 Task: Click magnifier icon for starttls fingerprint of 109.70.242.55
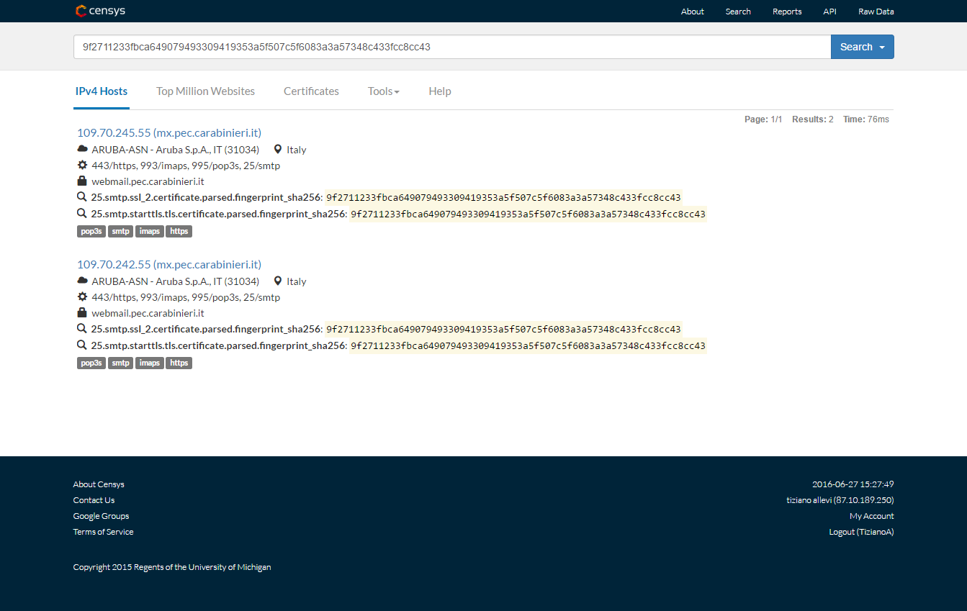click(x=82, y=345)
